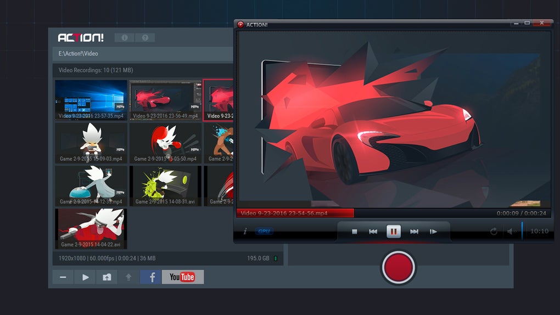Open the help question mark icon

pos(145,37)
